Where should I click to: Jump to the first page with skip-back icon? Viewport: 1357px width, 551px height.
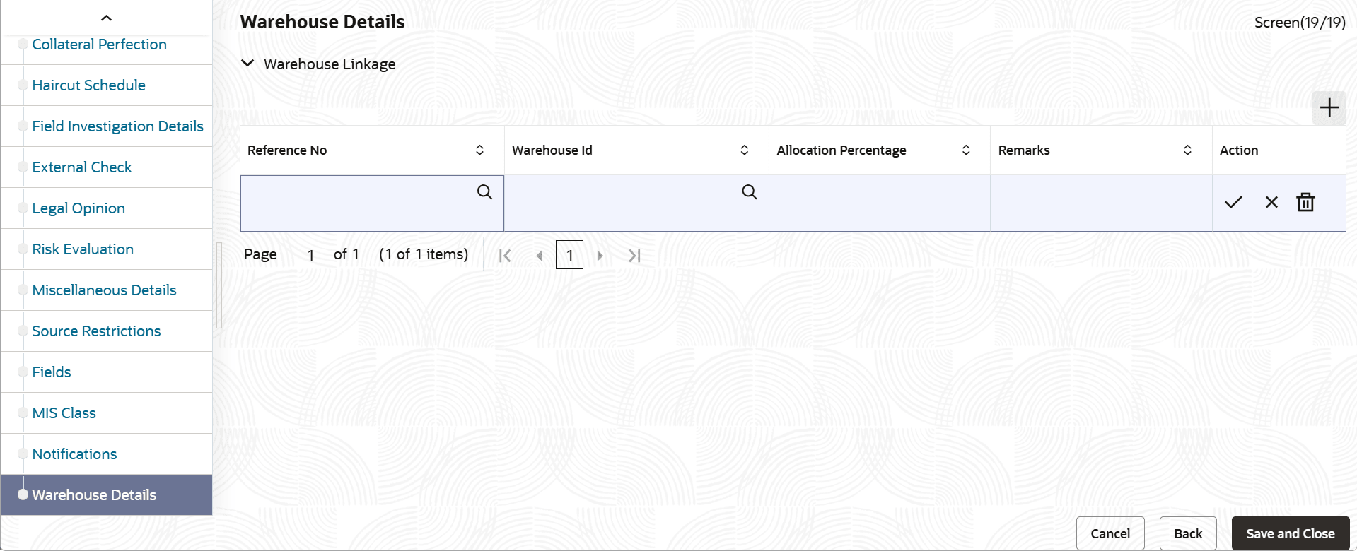point(505,255)
